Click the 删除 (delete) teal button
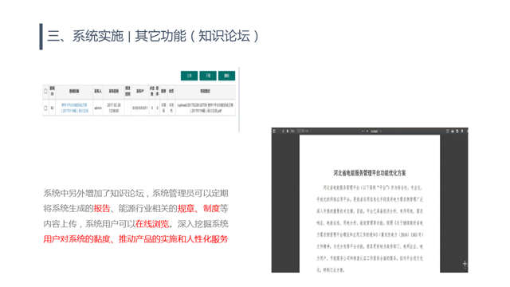This screenshot has width=510, height=287. (x=226, y=76)
